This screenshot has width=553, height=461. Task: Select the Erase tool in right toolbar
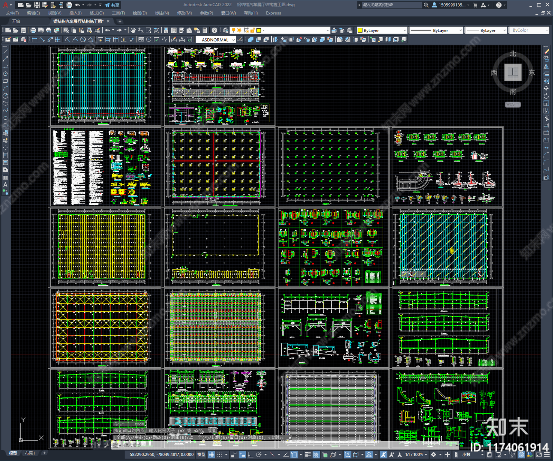click(546, 52)
